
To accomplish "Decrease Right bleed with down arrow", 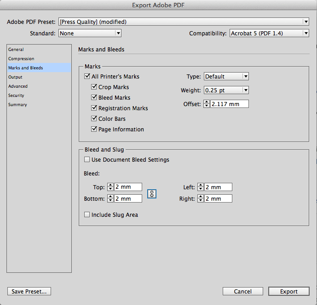I will (200, 200).
